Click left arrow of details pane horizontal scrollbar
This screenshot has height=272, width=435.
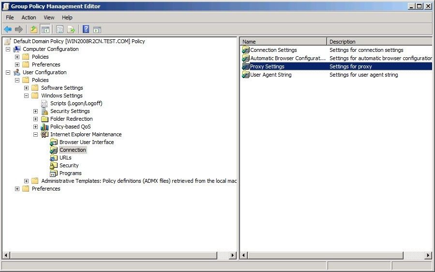click(x=244, y=255)
